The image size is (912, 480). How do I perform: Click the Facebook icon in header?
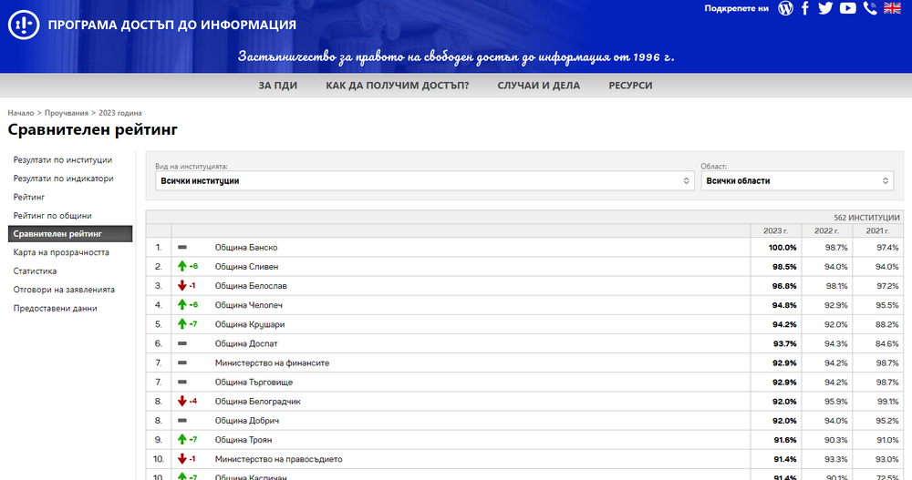click(805, 8)
